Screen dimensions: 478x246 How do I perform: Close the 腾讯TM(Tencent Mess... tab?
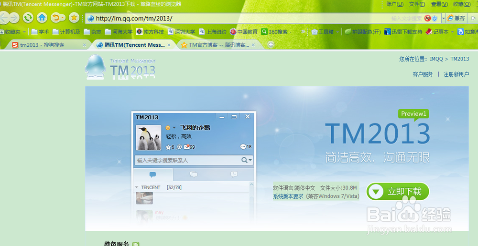click(x=169, y=45)
